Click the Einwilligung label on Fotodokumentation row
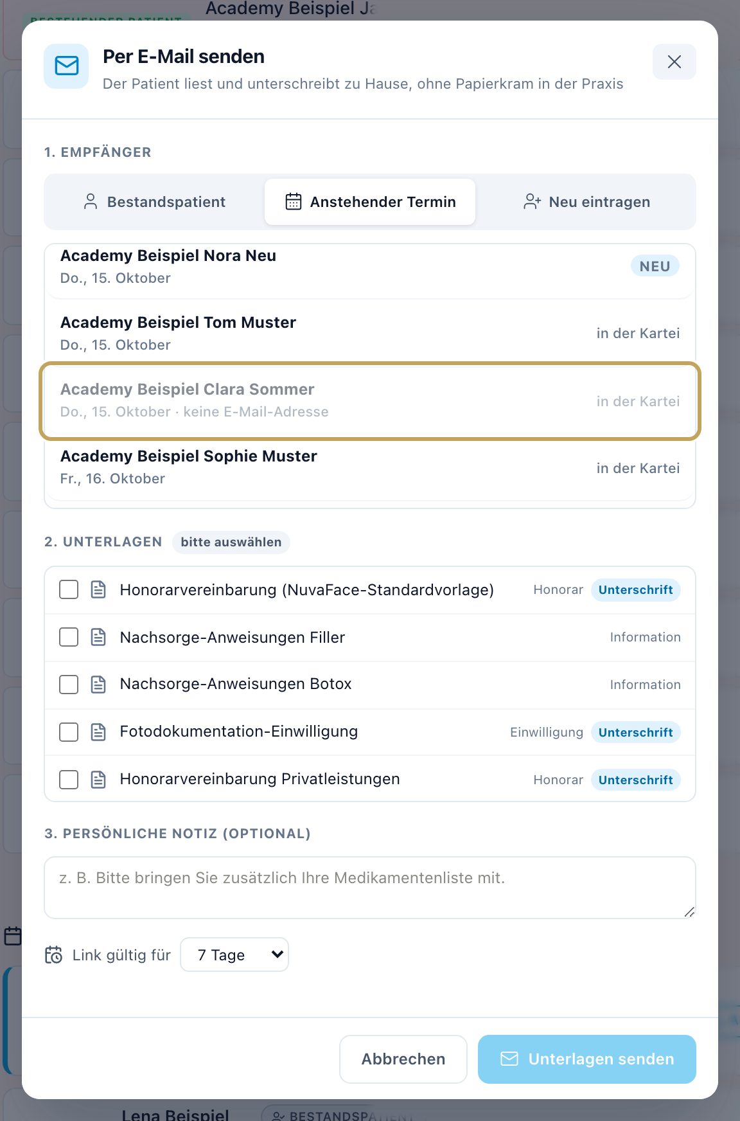 coord(547,732)
